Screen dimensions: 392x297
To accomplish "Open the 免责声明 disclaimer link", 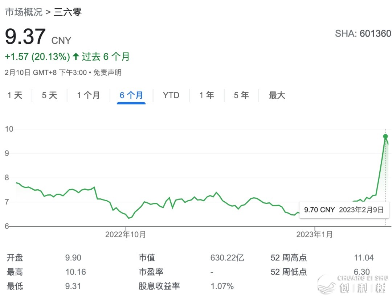I will click(107, 73).
